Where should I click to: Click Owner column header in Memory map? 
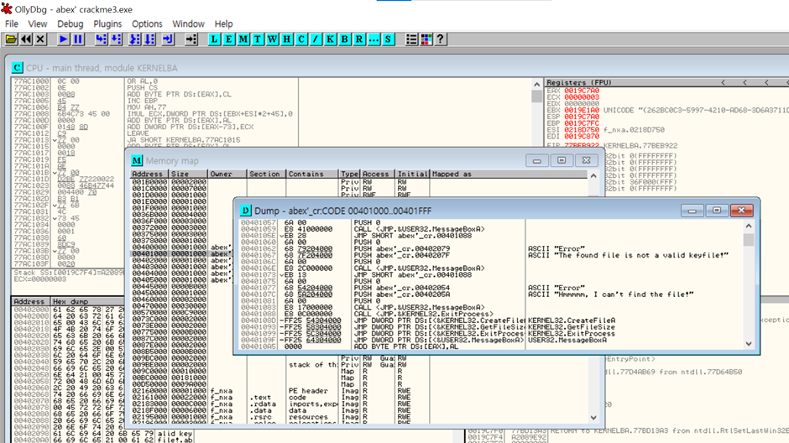(x=227, y=174)
